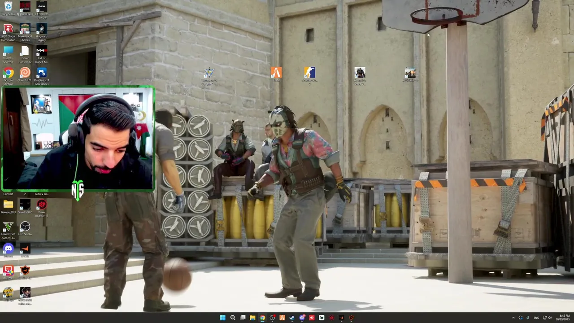Viewport: 574px width, 323px height.
Task: Open RISK Global Domination shortcut
Action: 8,32
